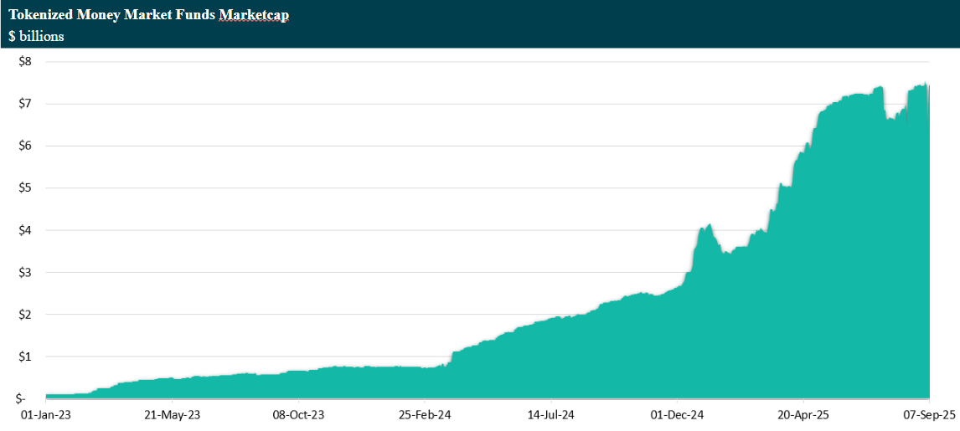Select the $4 y-axis label
The width and height of the screenshot is (960, 431).
(x=26, y=230)
